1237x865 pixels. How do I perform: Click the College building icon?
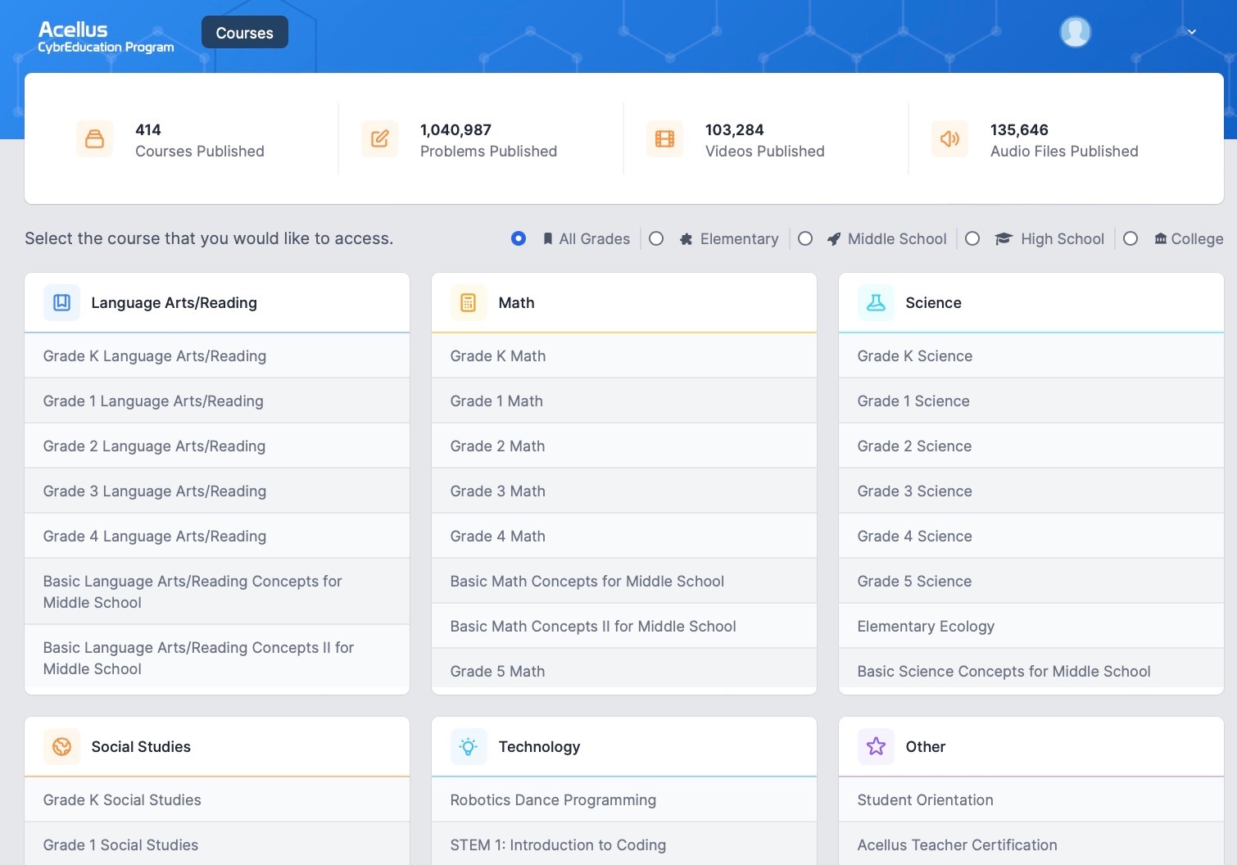click(x=1161, y=239)
